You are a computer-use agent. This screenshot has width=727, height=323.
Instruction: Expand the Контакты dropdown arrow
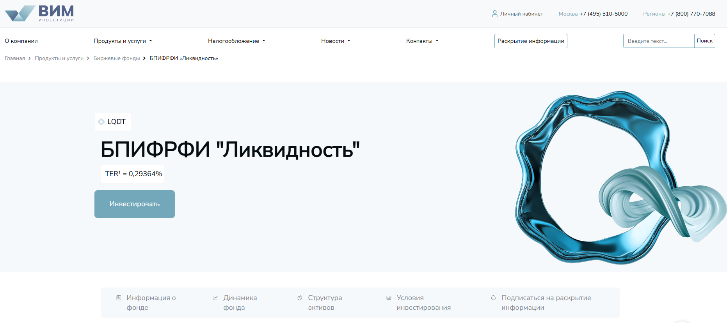click(x=437, y=41)
